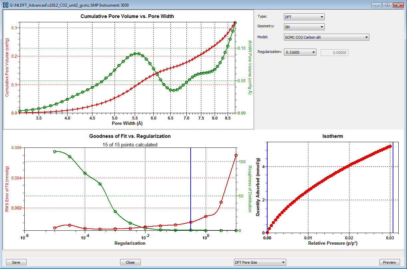Click the application icon in the title bar

coord(5,5)
